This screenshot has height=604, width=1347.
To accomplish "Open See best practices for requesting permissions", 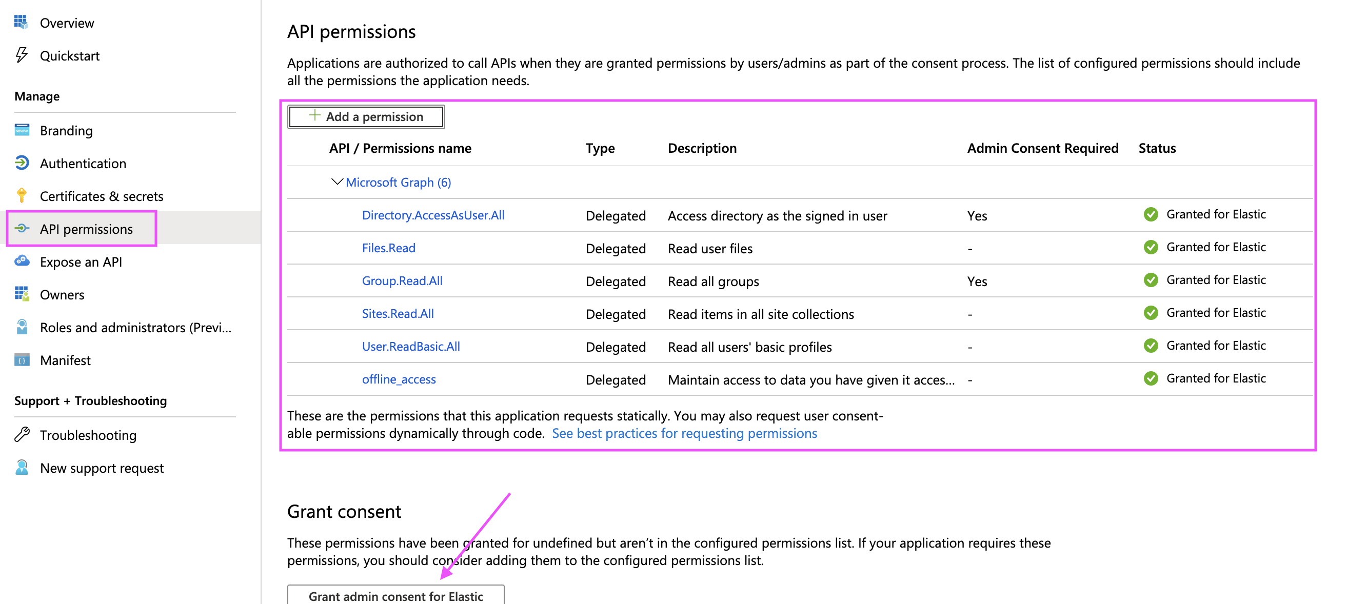I will [684, 433].
